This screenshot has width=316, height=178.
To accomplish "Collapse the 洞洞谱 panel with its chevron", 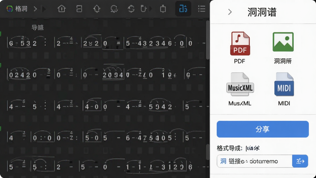I will [x=230, y=12].
